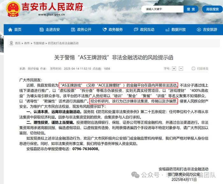The image size is (223, 184).
Task: Click the national emblem logo
Action: pyautogui.click(x=13, y=9)
